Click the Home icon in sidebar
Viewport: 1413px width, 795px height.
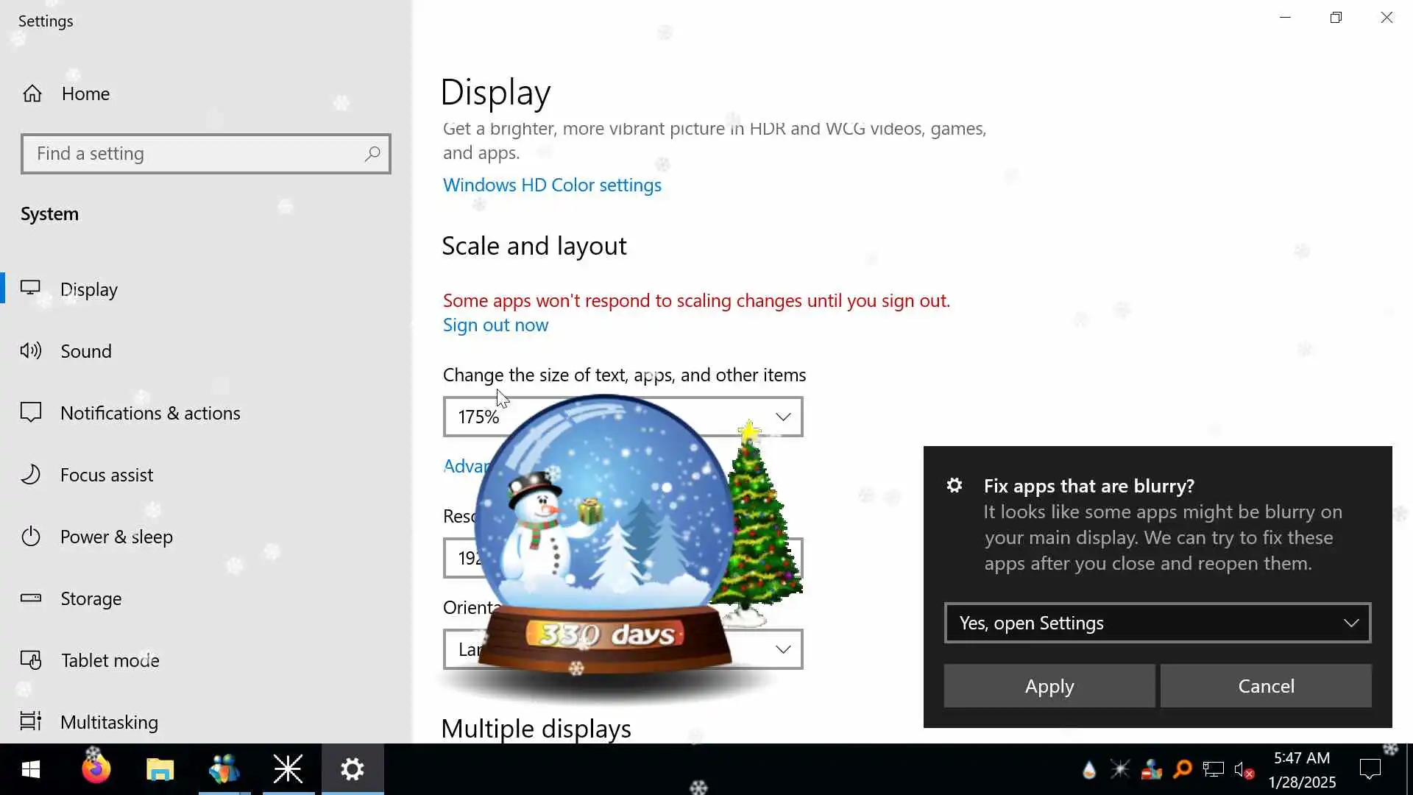32,93
